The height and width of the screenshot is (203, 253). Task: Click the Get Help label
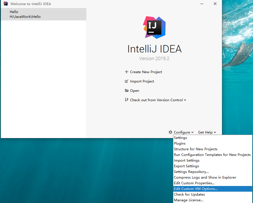205,132
